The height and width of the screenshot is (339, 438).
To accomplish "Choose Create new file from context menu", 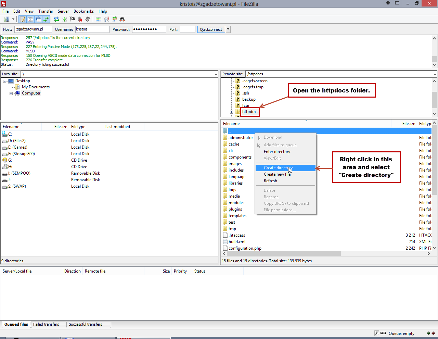I will (x=285, y=174).
